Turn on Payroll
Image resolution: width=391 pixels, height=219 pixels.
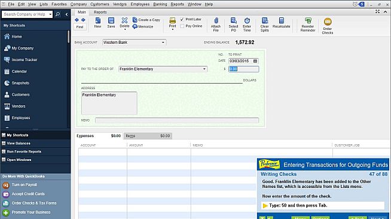pyautogui.click(x=20, y=185)
